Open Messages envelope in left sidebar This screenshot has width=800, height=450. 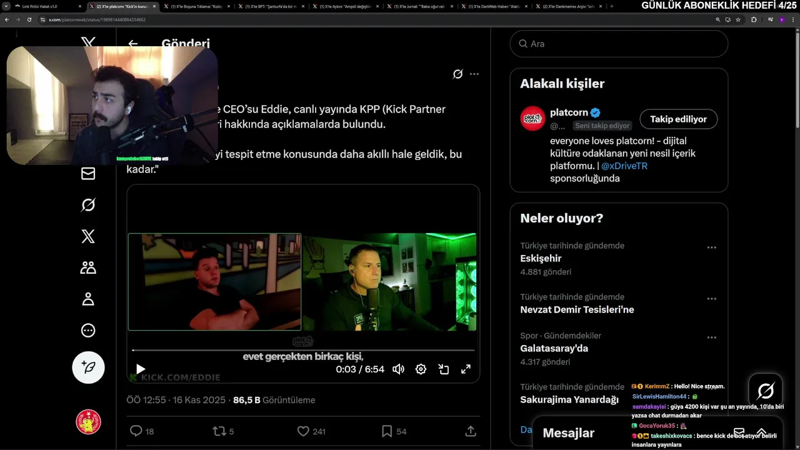click(88, 174)
